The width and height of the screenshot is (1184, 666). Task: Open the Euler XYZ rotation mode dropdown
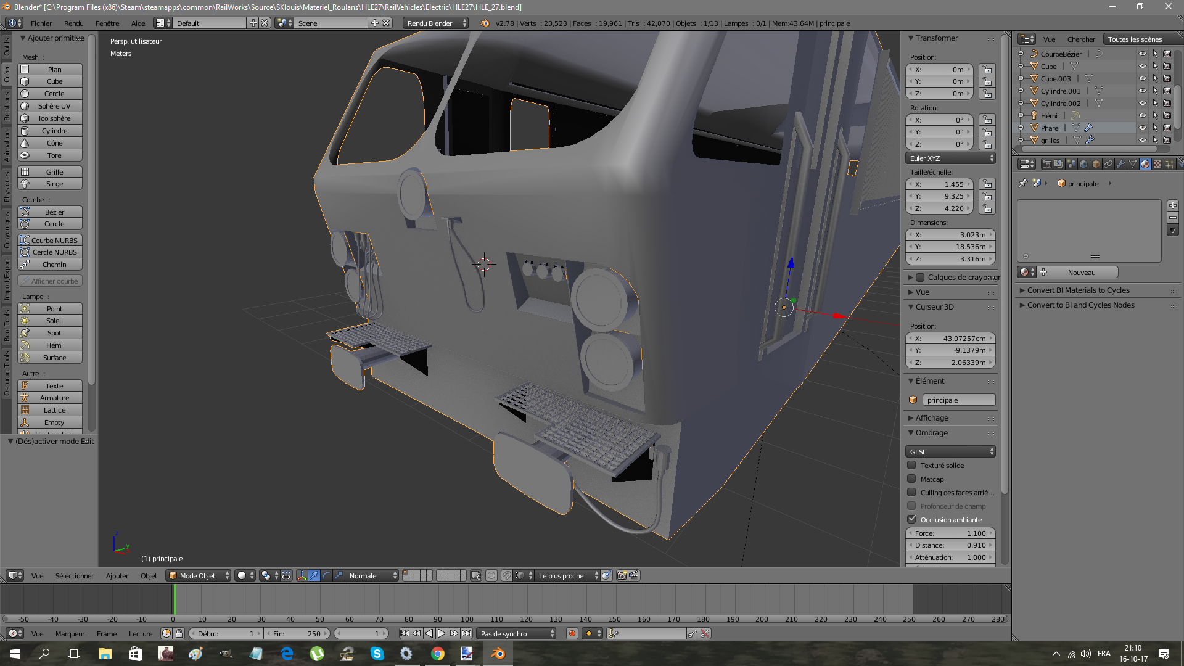[x=950, y=158]
